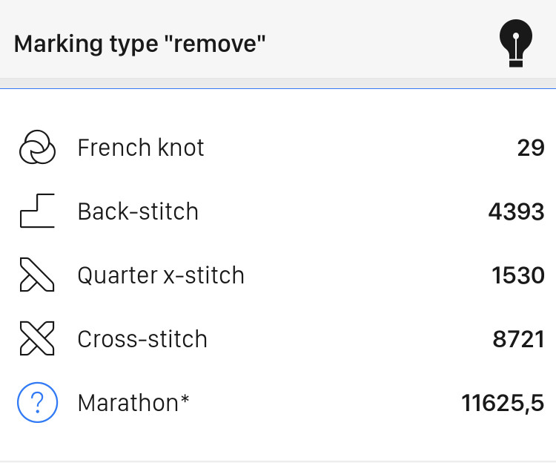Screen dimensions: 556x463
Task: Click the Cross-stitch count 8721
Action: pos(518,339)
